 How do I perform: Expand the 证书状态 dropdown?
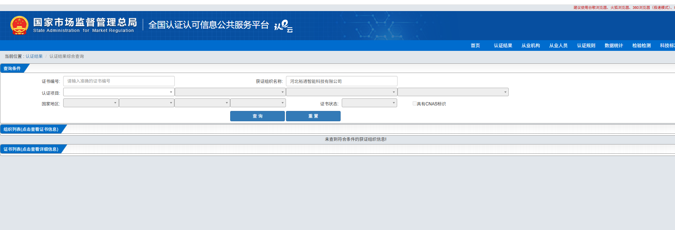click(369, 103)
